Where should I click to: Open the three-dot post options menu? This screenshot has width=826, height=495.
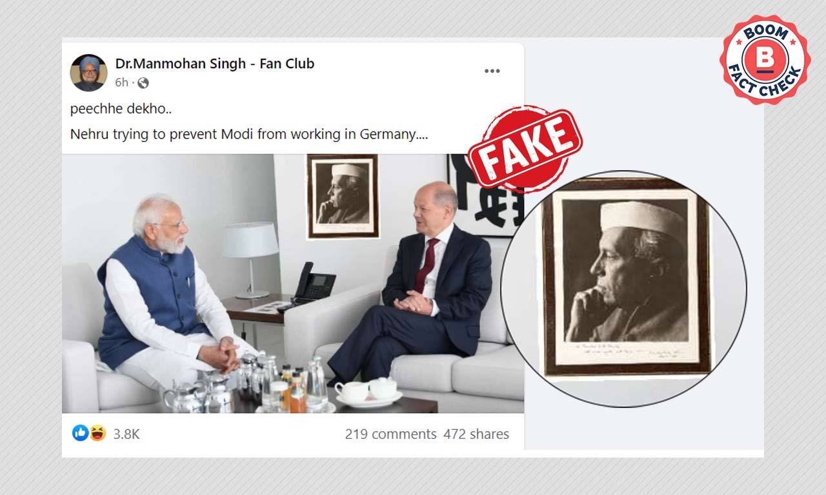point(492,71)
